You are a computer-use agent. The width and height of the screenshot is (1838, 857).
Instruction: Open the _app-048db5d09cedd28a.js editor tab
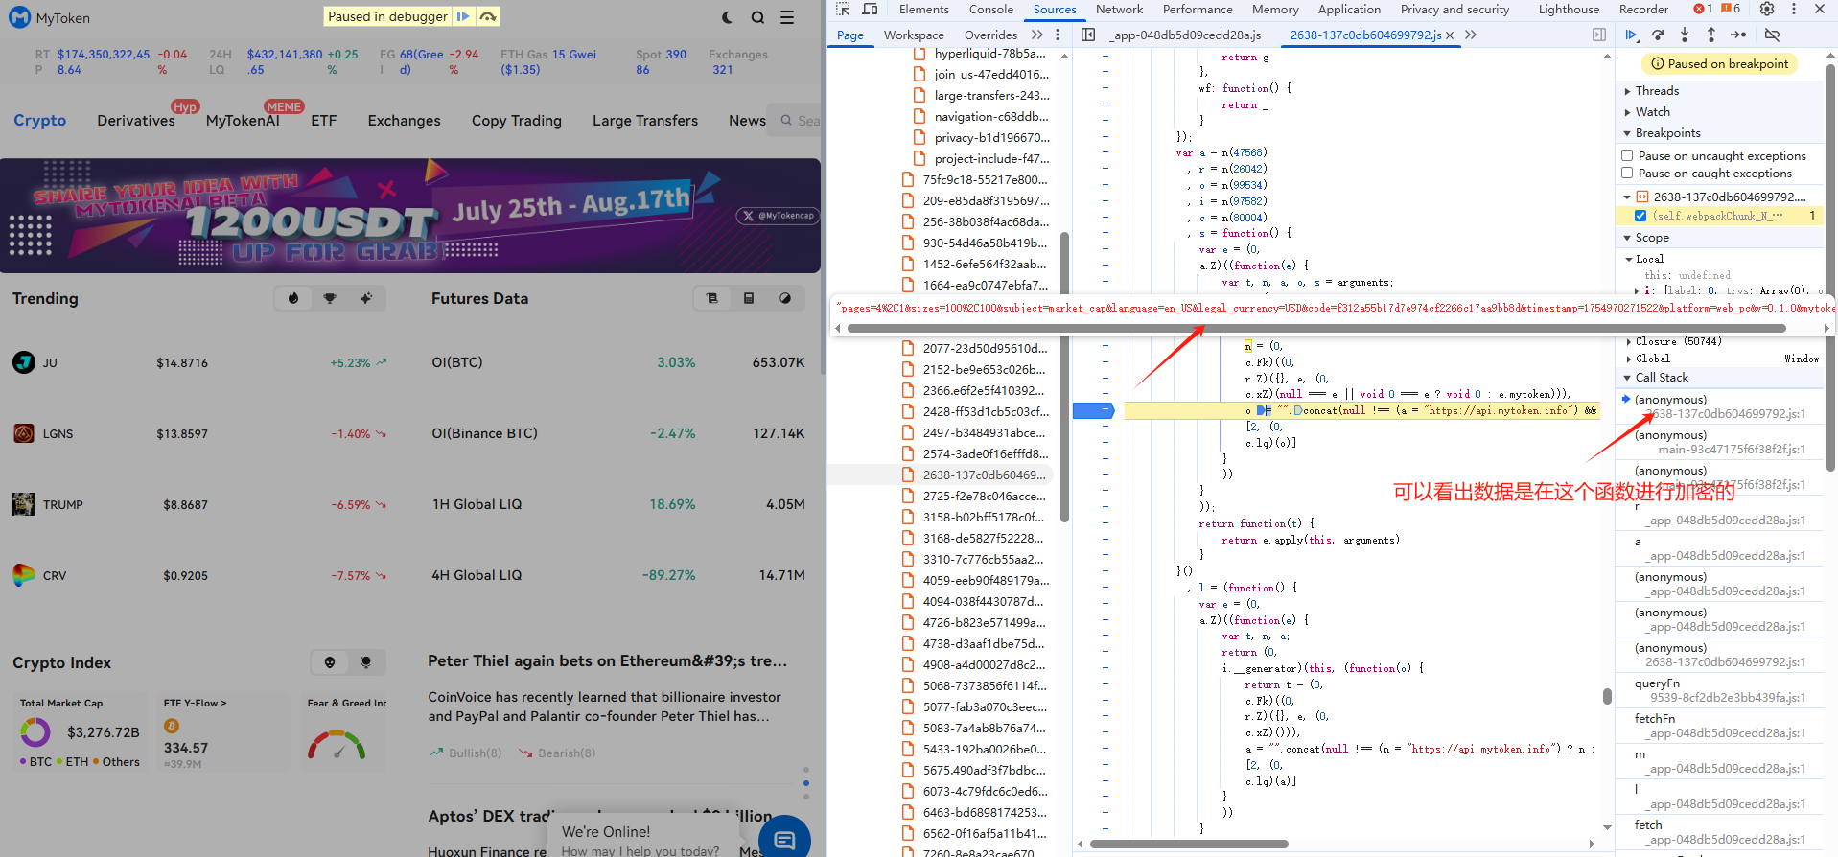[x=1187, y=35]
